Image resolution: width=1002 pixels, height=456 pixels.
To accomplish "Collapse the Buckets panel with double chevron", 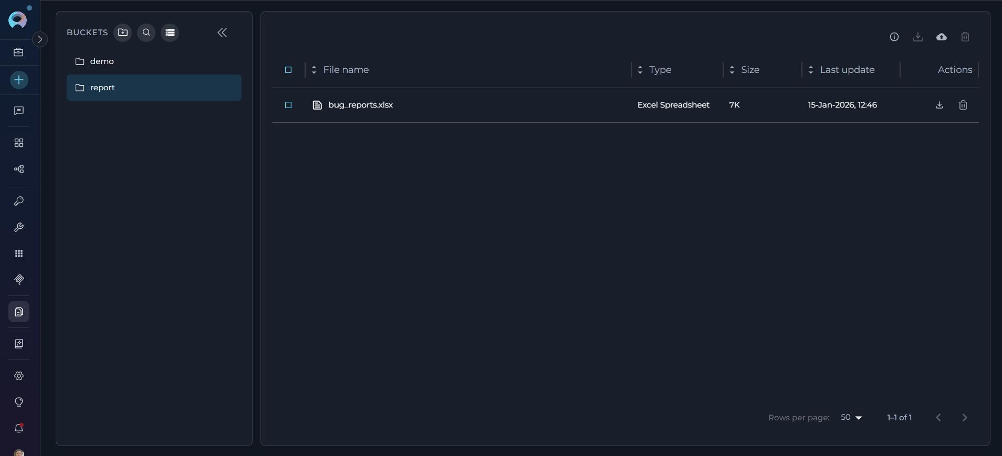I will pyautogui.click(x=222, y=33).
